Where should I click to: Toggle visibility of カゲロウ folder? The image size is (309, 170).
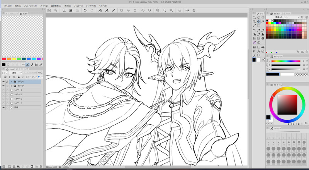[3, 82]
